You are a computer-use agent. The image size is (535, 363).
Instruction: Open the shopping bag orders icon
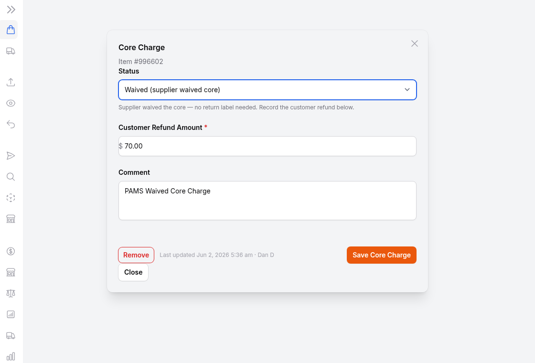(x=11, y=30)
